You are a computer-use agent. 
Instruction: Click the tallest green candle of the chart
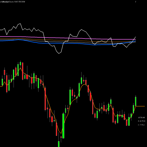point(63,126)
